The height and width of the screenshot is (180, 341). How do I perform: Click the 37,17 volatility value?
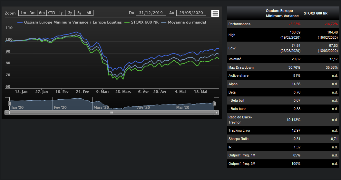coord(333,59)
